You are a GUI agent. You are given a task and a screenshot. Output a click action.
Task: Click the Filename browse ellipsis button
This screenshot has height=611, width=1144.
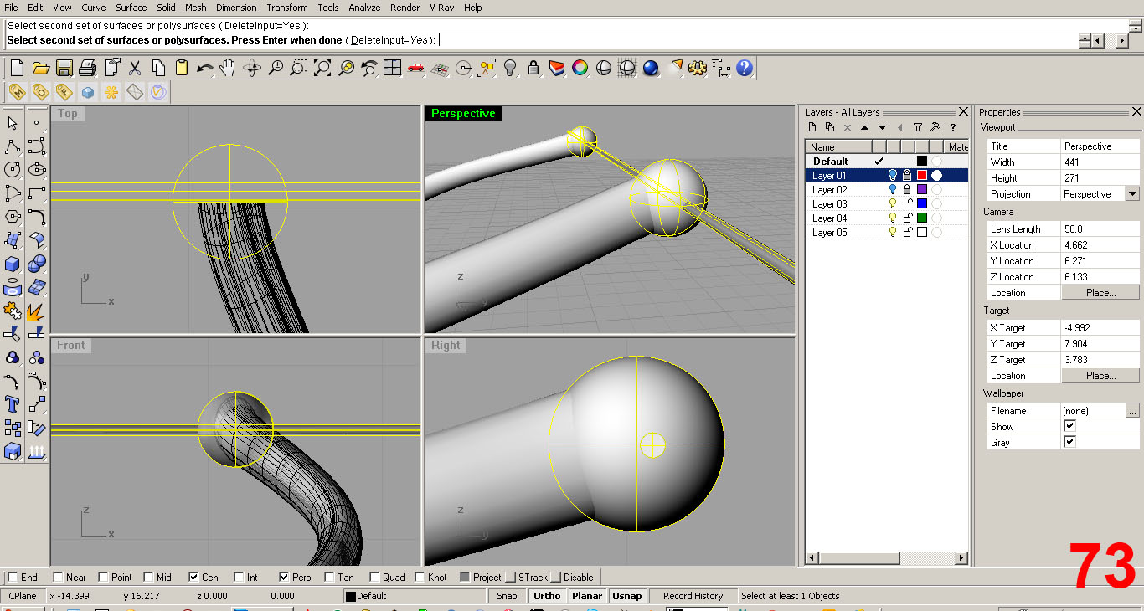click(x=1132, y=411)
